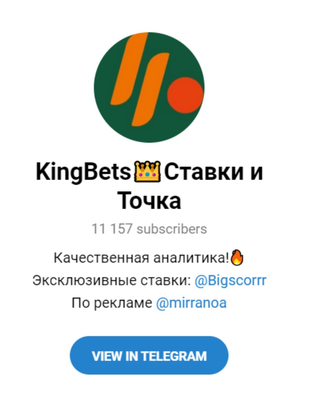Click the По рекламе label text
This screenshot has height=400, width=321.
tap(112, 303)
